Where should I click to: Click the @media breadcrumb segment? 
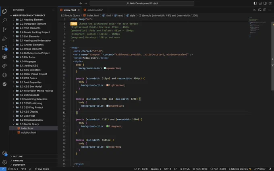168,16
